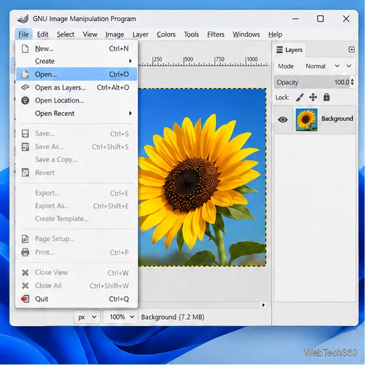Choose the Create menu entry
The width and height of the screenshot is (365, 365).
pyautogui.click(x=77, y=61)
